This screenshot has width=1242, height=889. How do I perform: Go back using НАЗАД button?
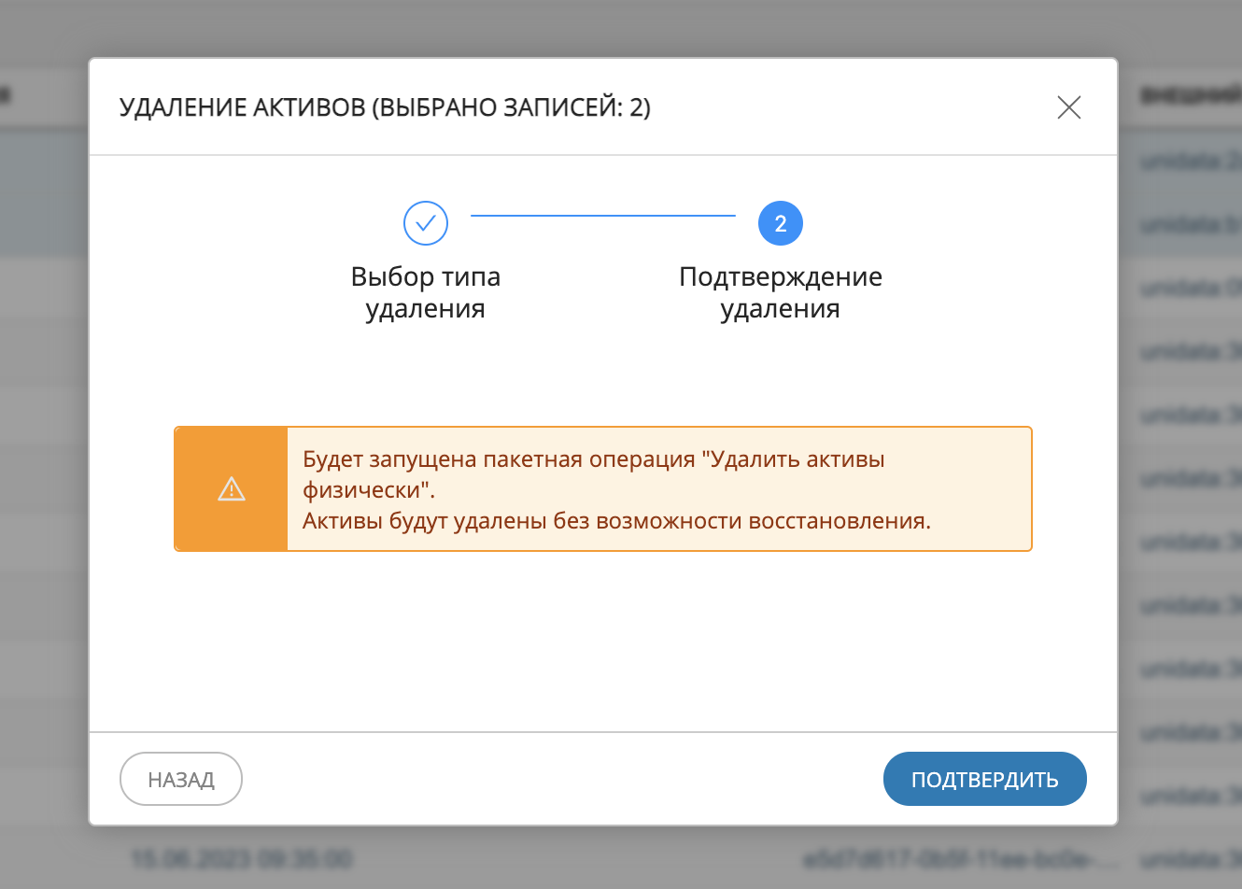click(x=181, y=779)
